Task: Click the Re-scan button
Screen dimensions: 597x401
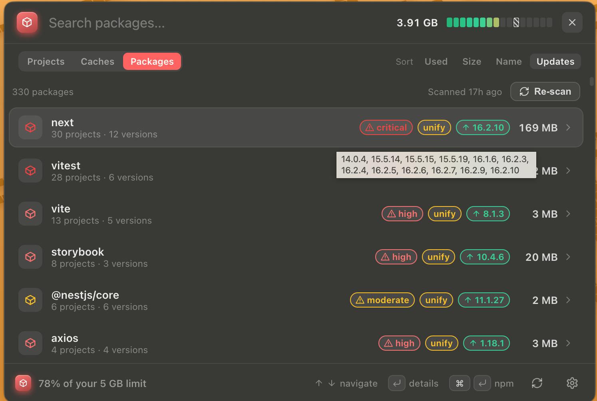Action: coord(545,91)
